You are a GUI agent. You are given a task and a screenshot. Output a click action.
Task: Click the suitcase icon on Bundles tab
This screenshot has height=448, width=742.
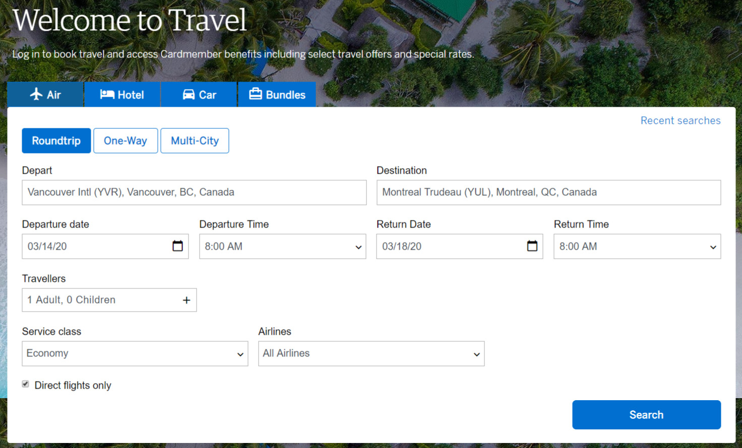[x=256, y=94]
